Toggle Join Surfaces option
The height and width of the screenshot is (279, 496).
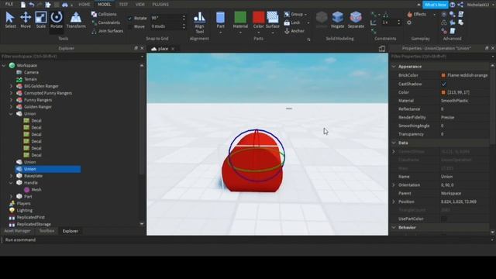[108, 31]
